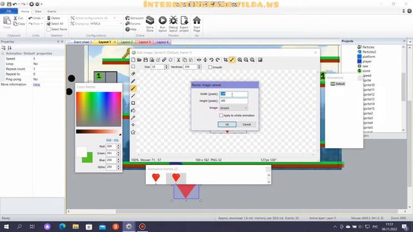413x232 pixels.
Task: Click the Clear image icon in image editor
Action: pyautogui.click(x=134, y=60)
